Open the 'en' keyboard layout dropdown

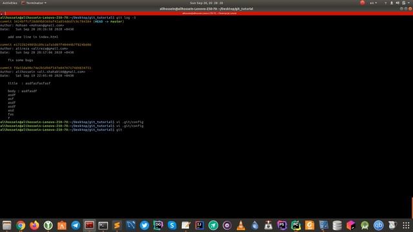click(x=373, y=3)
